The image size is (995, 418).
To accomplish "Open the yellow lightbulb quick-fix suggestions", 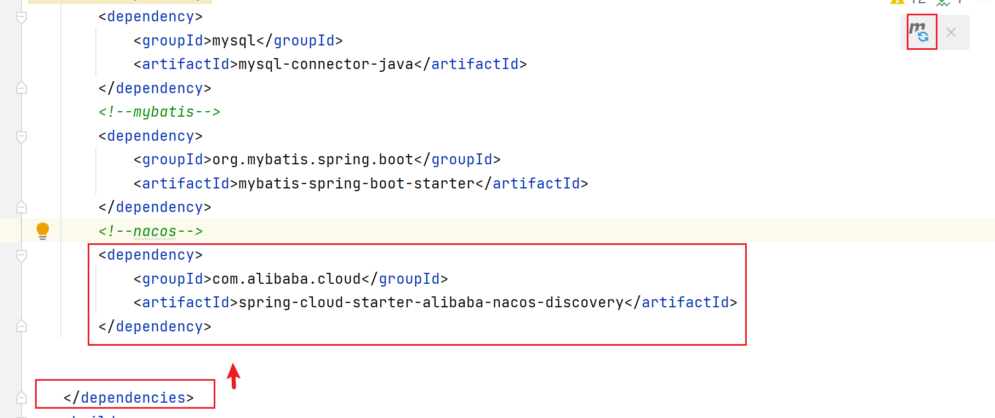I will (42, 231).
